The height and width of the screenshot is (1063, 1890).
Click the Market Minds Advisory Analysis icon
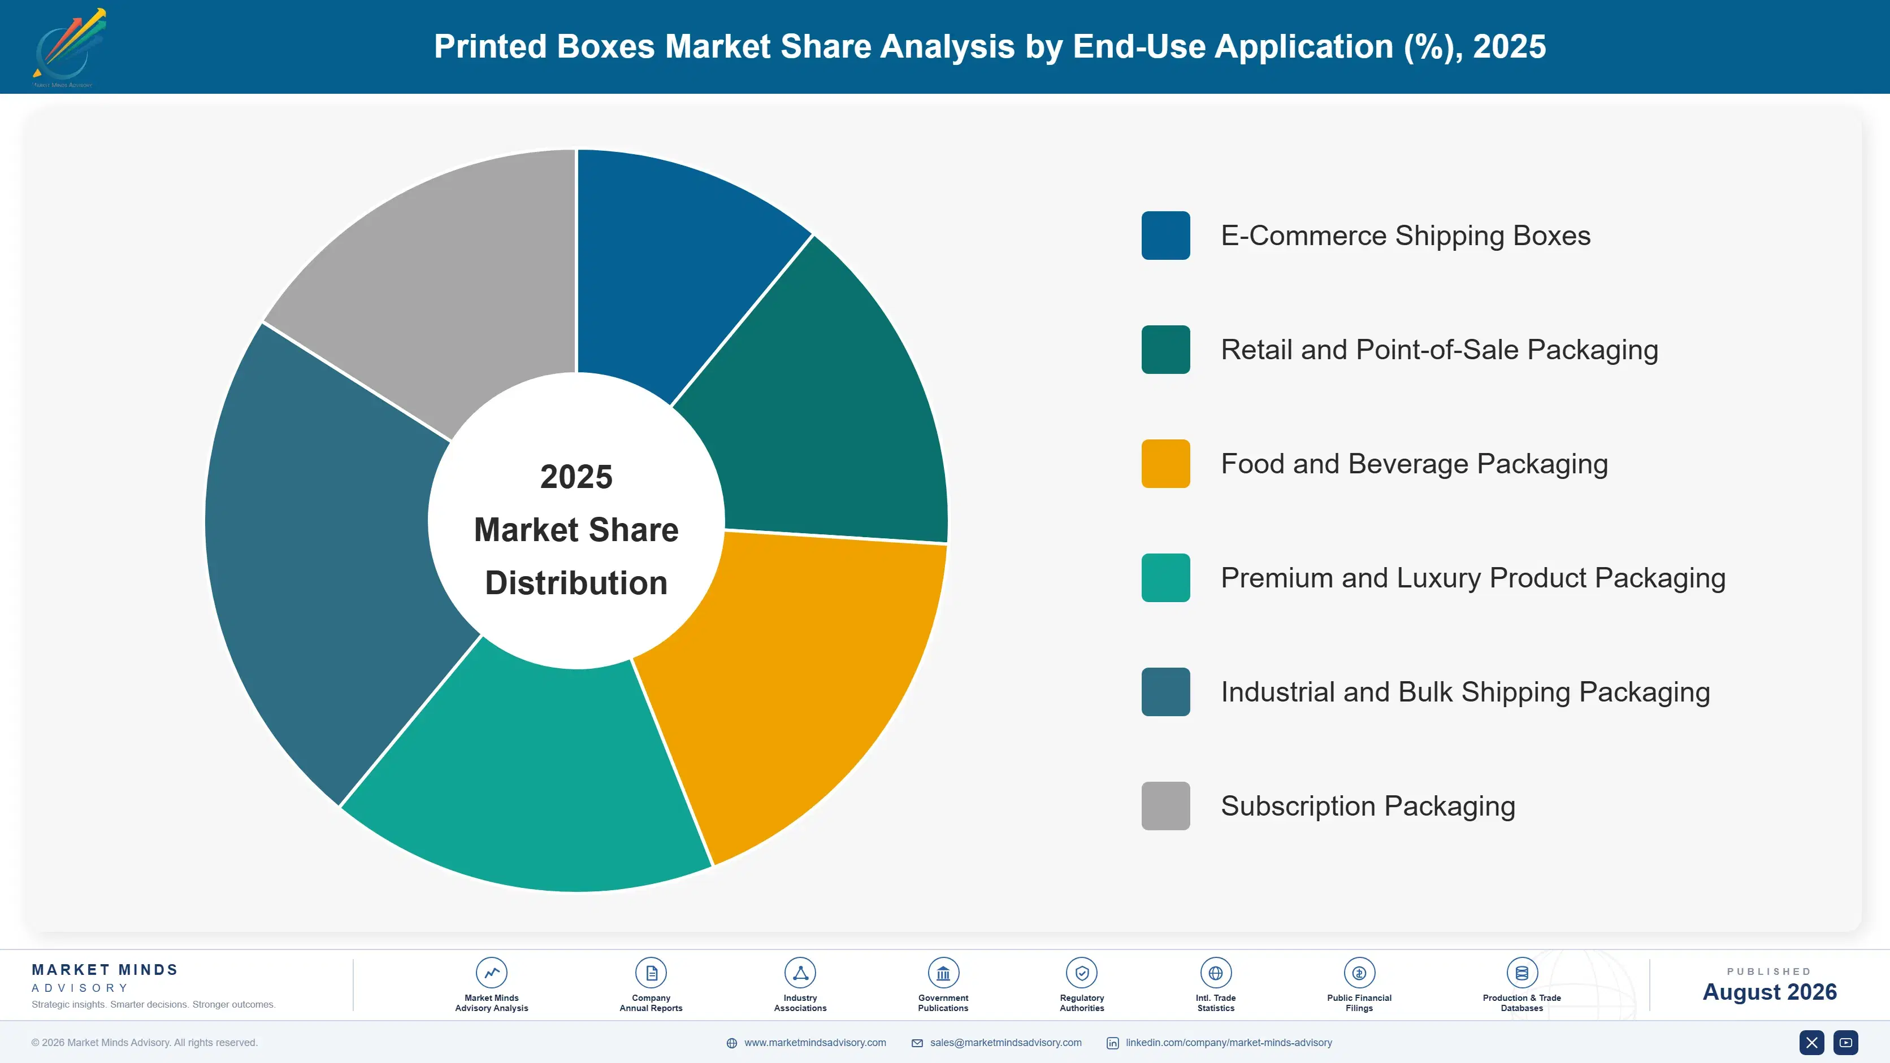[492, 973]
